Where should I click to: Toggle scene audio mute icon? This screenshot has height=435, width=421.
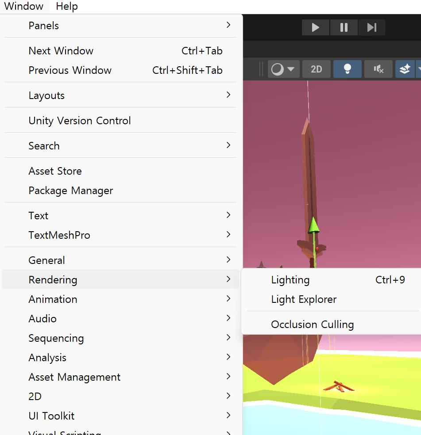click(379, 69)
